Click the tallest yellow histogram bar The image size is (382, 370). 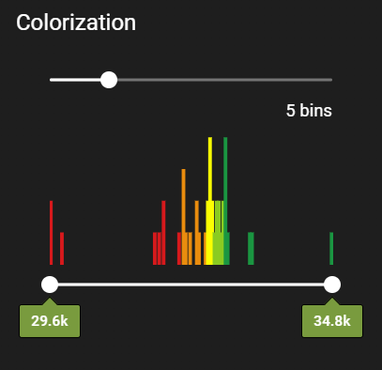[210, 201]
